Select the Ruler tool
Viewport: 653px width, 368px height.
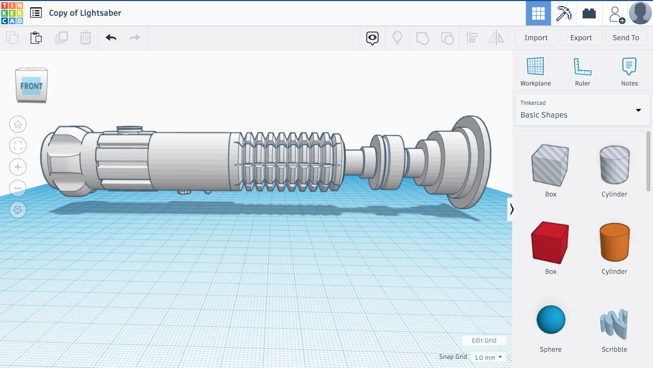click(582, 72)
